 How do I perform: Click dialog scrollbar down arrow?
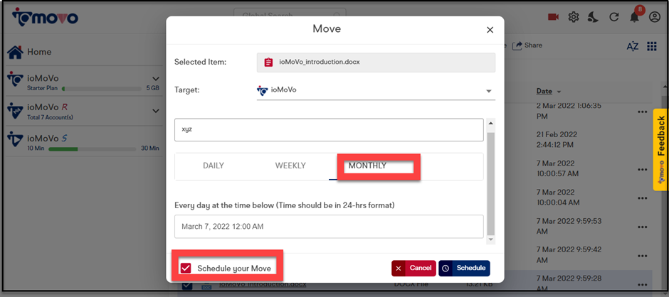490,240
